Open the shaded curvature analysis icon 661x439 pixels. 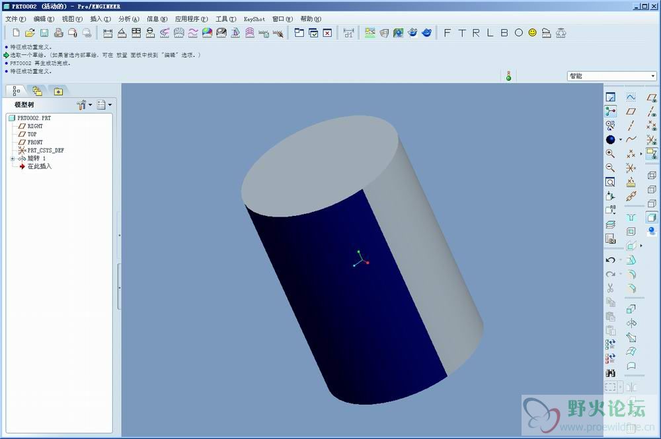pyautogui.click(x=207, y=33)
